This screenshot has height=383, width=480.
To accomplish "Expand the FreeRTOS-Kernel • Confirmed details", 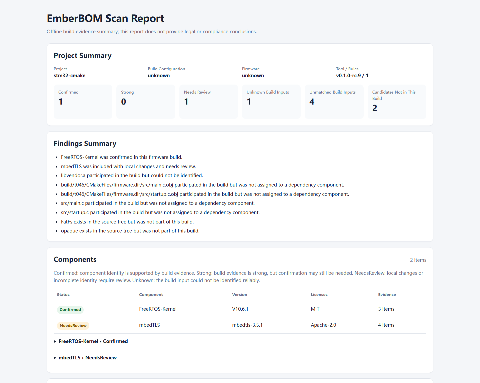I will click(x=91, y=341).
